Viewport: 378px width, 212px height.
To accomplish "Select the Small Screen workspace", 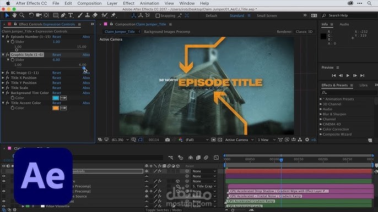I will [x=267, y=15].
